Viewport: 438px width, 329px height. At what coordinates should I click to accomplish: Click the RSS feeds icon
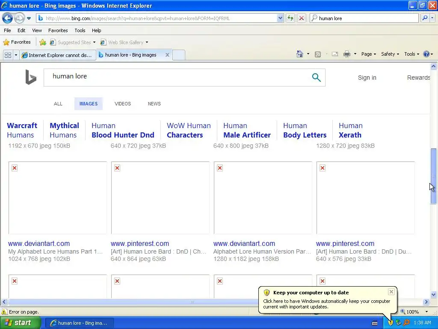(x=318, y=54)
